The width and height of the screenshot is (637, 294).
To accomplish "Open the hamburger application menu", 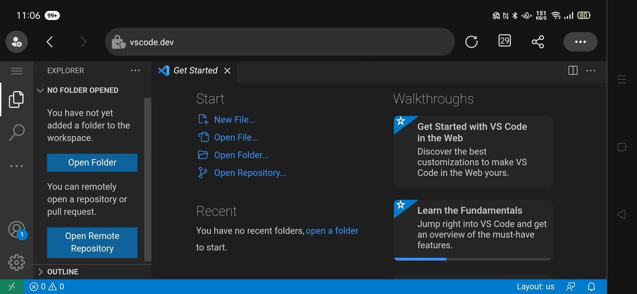I will click(x=16, y=71).
